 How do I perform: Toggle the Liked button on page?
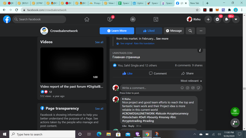149,31
